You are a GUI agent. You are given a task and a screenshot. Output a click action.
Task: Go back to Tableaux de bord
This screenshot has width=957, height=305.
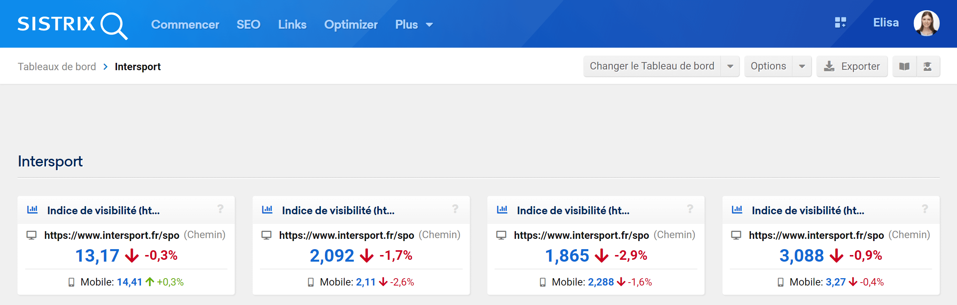tap(57, 67)
